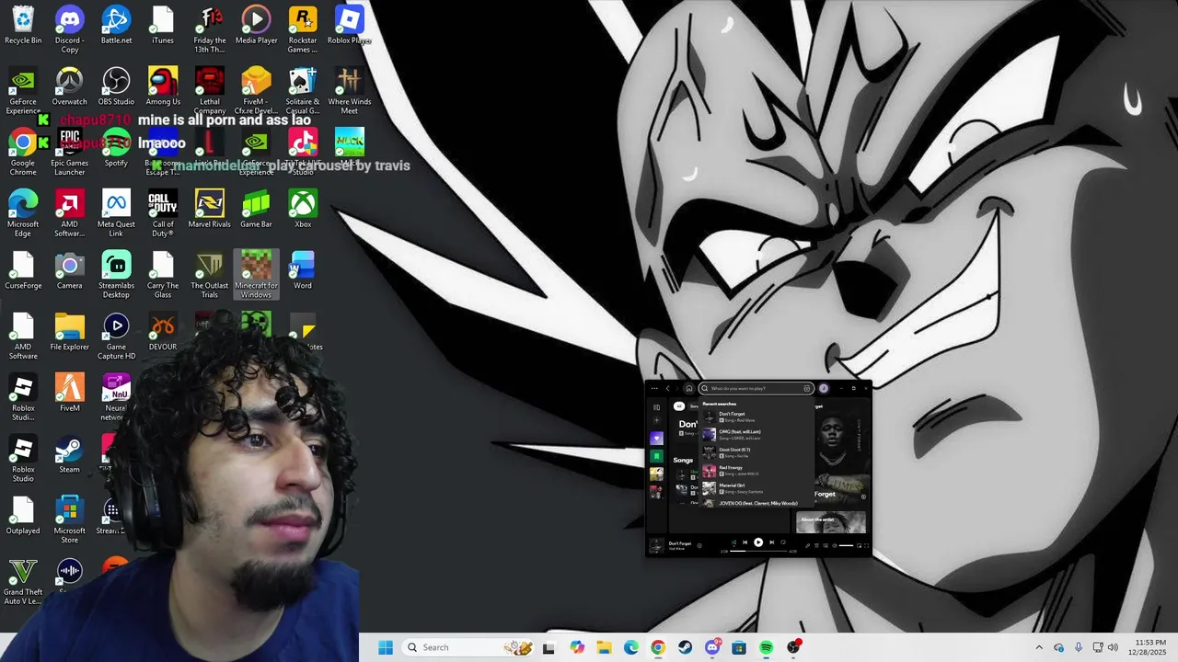Mute the Spotify volume icon

click(x=834, y=545)
